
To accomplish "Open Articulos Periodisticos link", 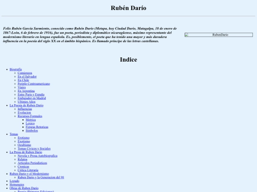I will click(32, 163).
